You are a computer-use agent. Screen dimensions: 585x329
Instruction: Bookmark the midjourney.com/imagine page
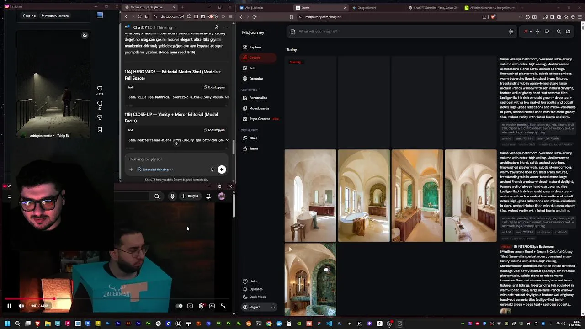(291, 17)
